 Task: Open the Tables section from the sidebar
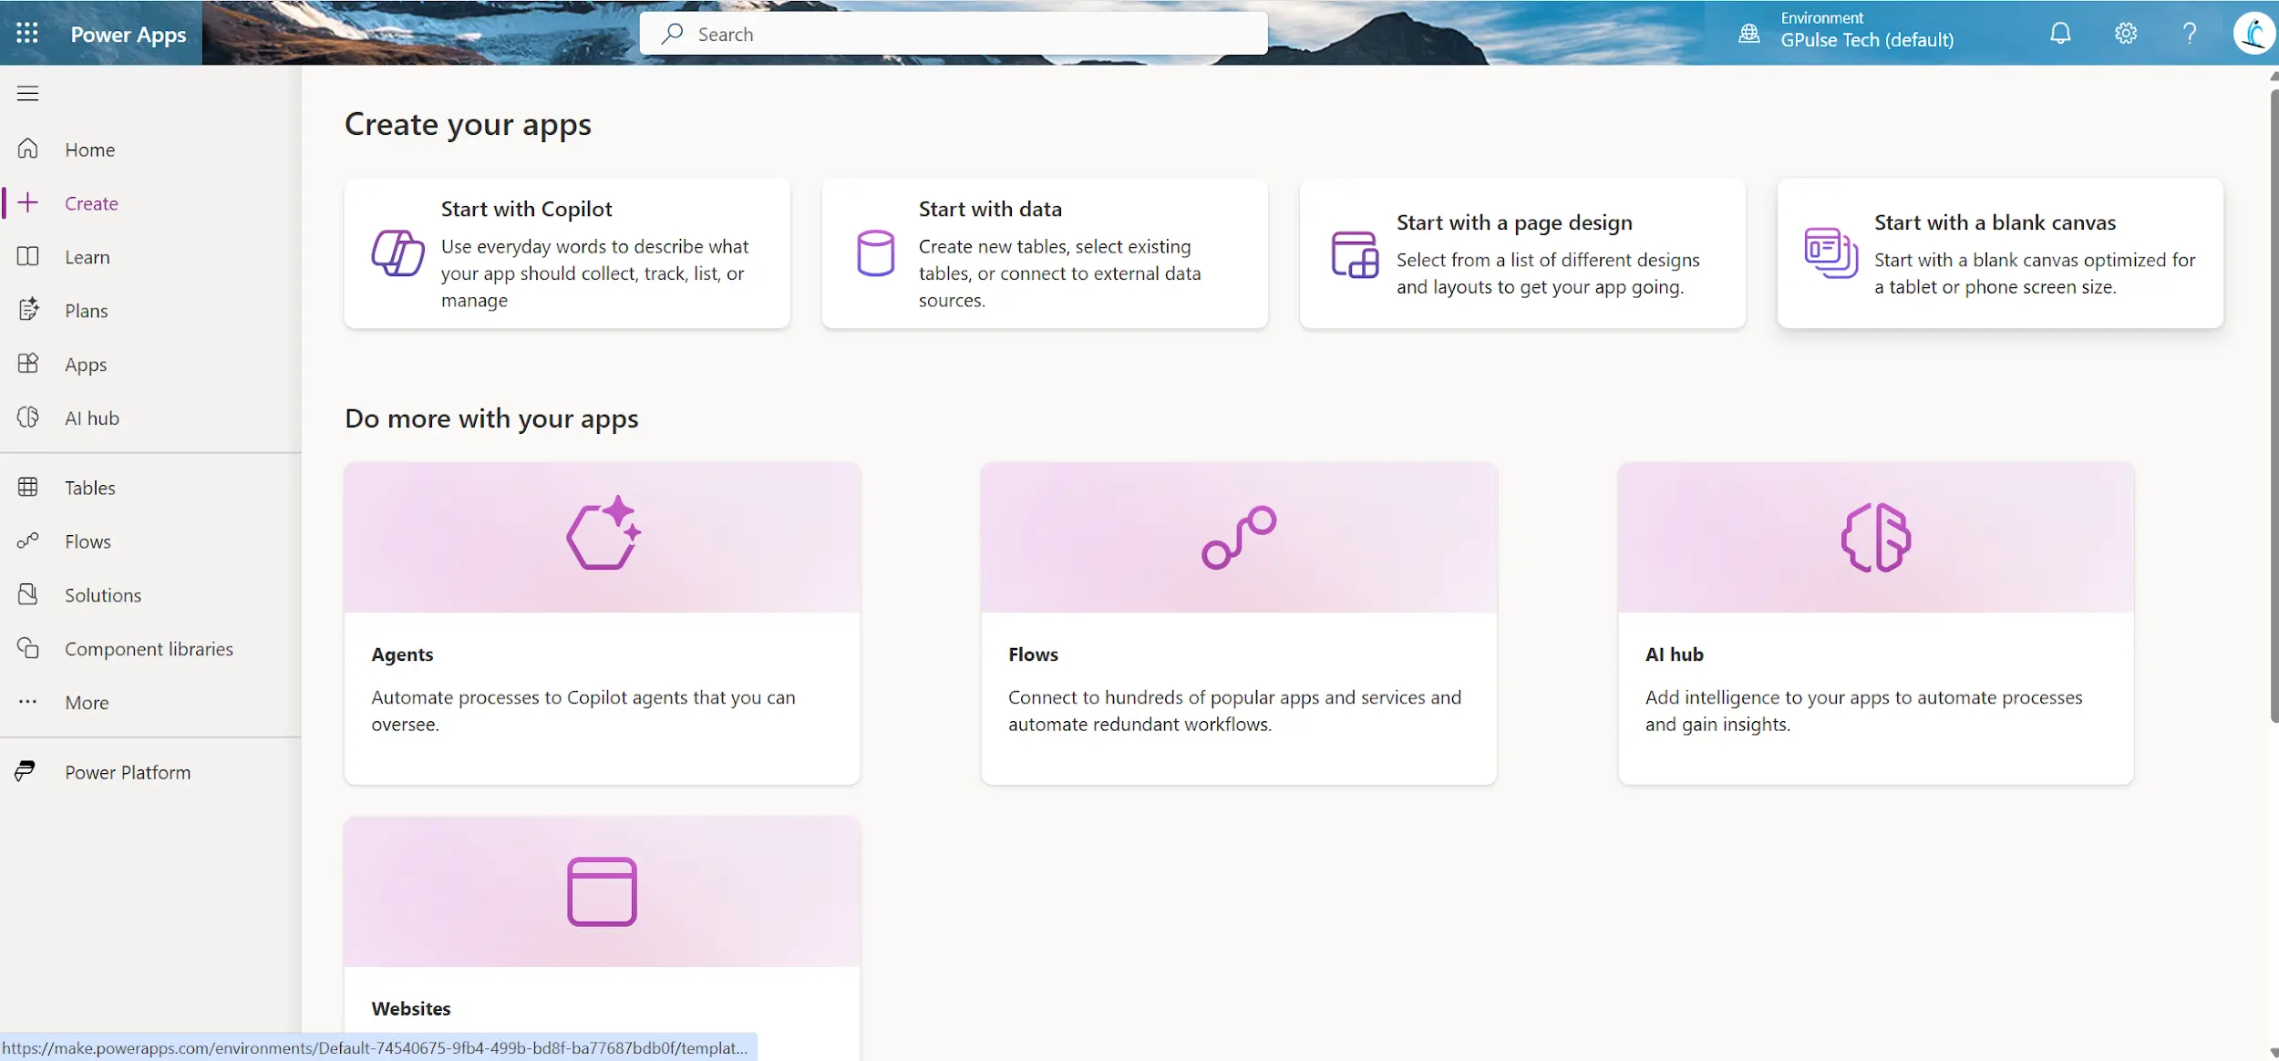[x=89, y=487]
